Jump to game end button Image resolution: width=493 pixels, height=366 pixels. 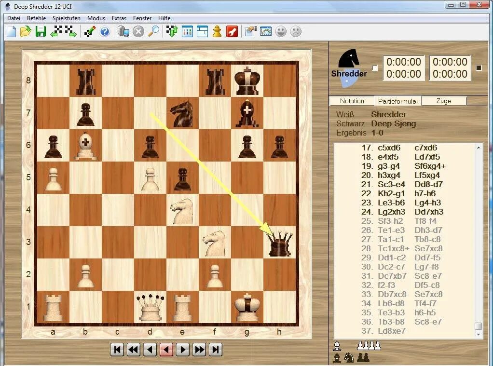coord(215,349)
